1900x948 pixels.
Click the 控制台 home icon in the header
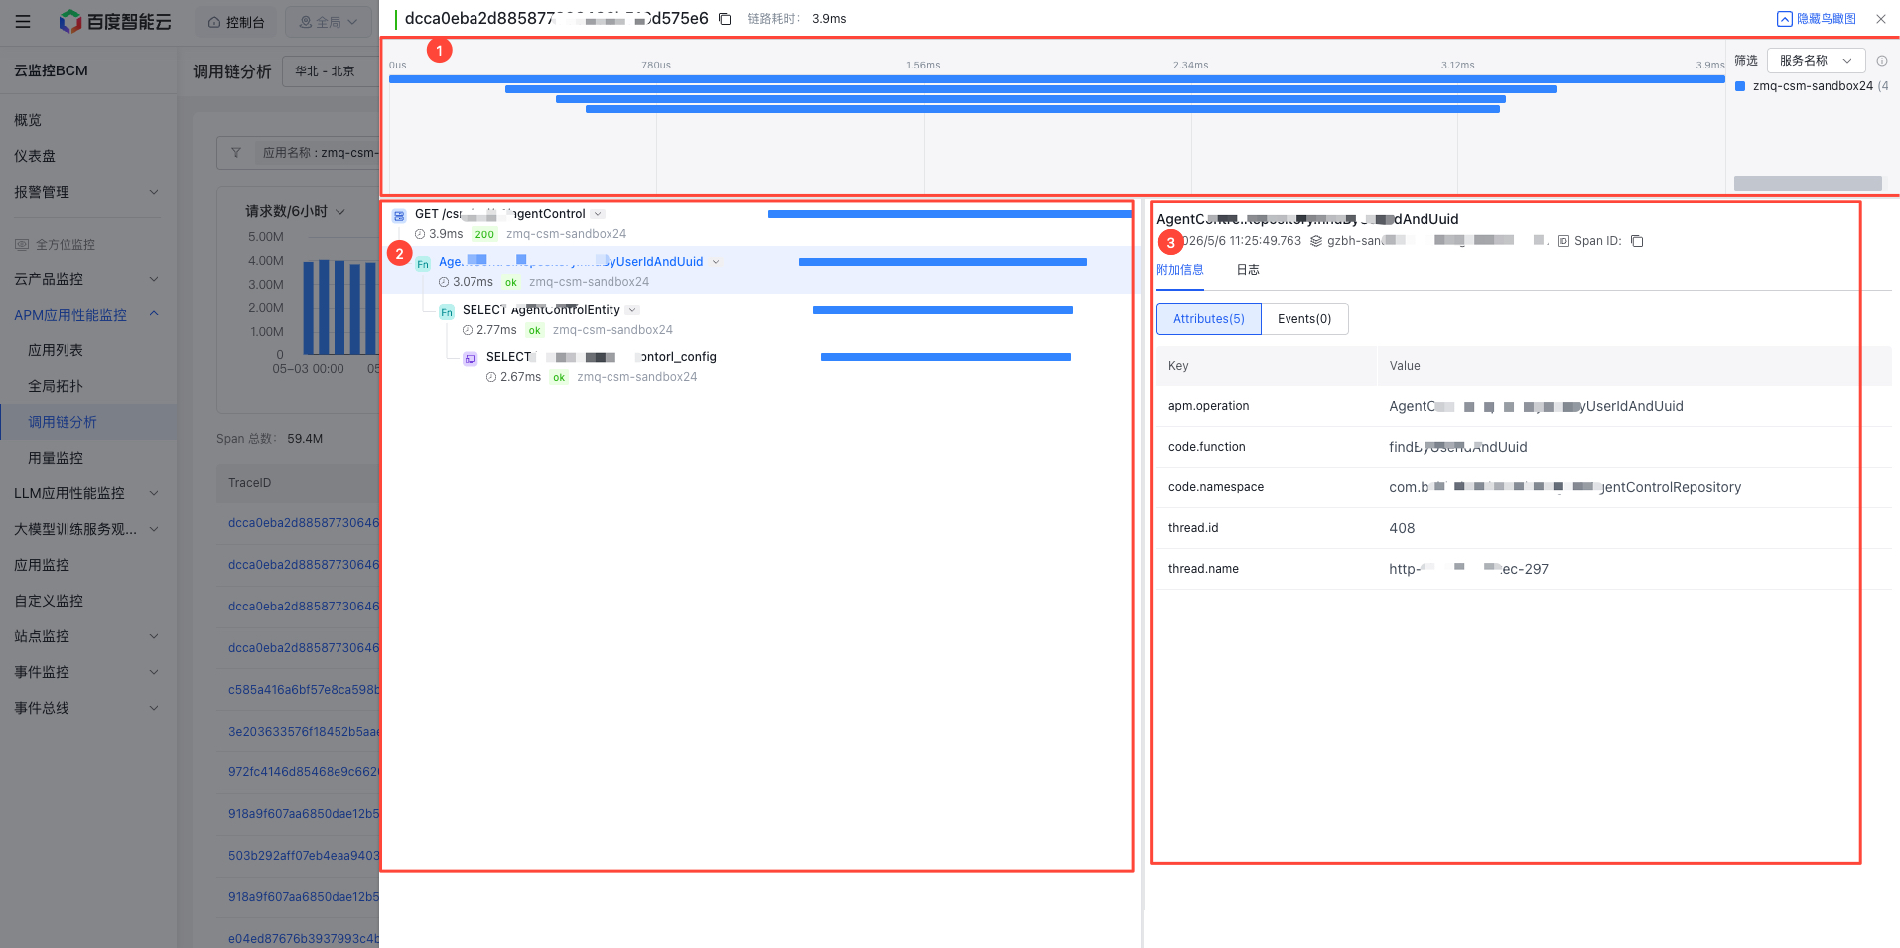tap(214, 22)
